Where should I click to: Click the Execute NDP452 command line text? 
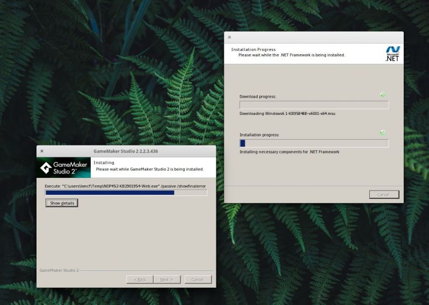125,186
